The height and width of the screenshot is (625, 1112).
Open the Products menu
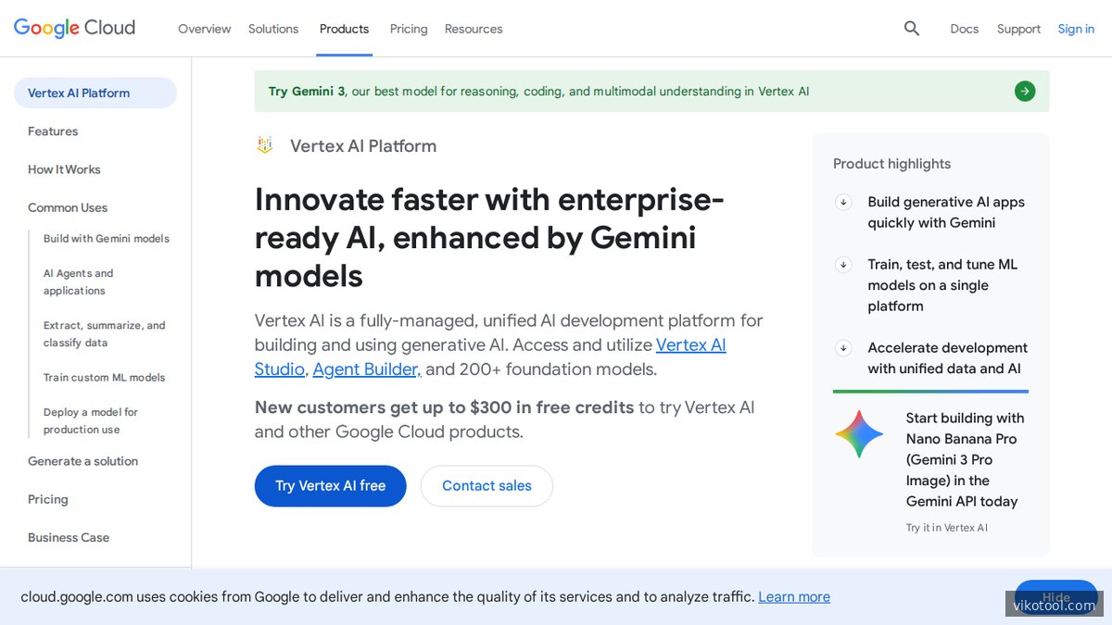(x=344, y=29)
